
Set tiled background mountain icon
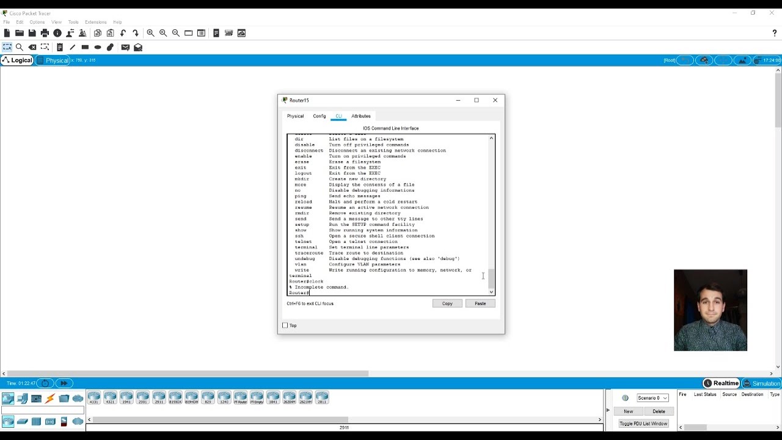coord(742,61)
